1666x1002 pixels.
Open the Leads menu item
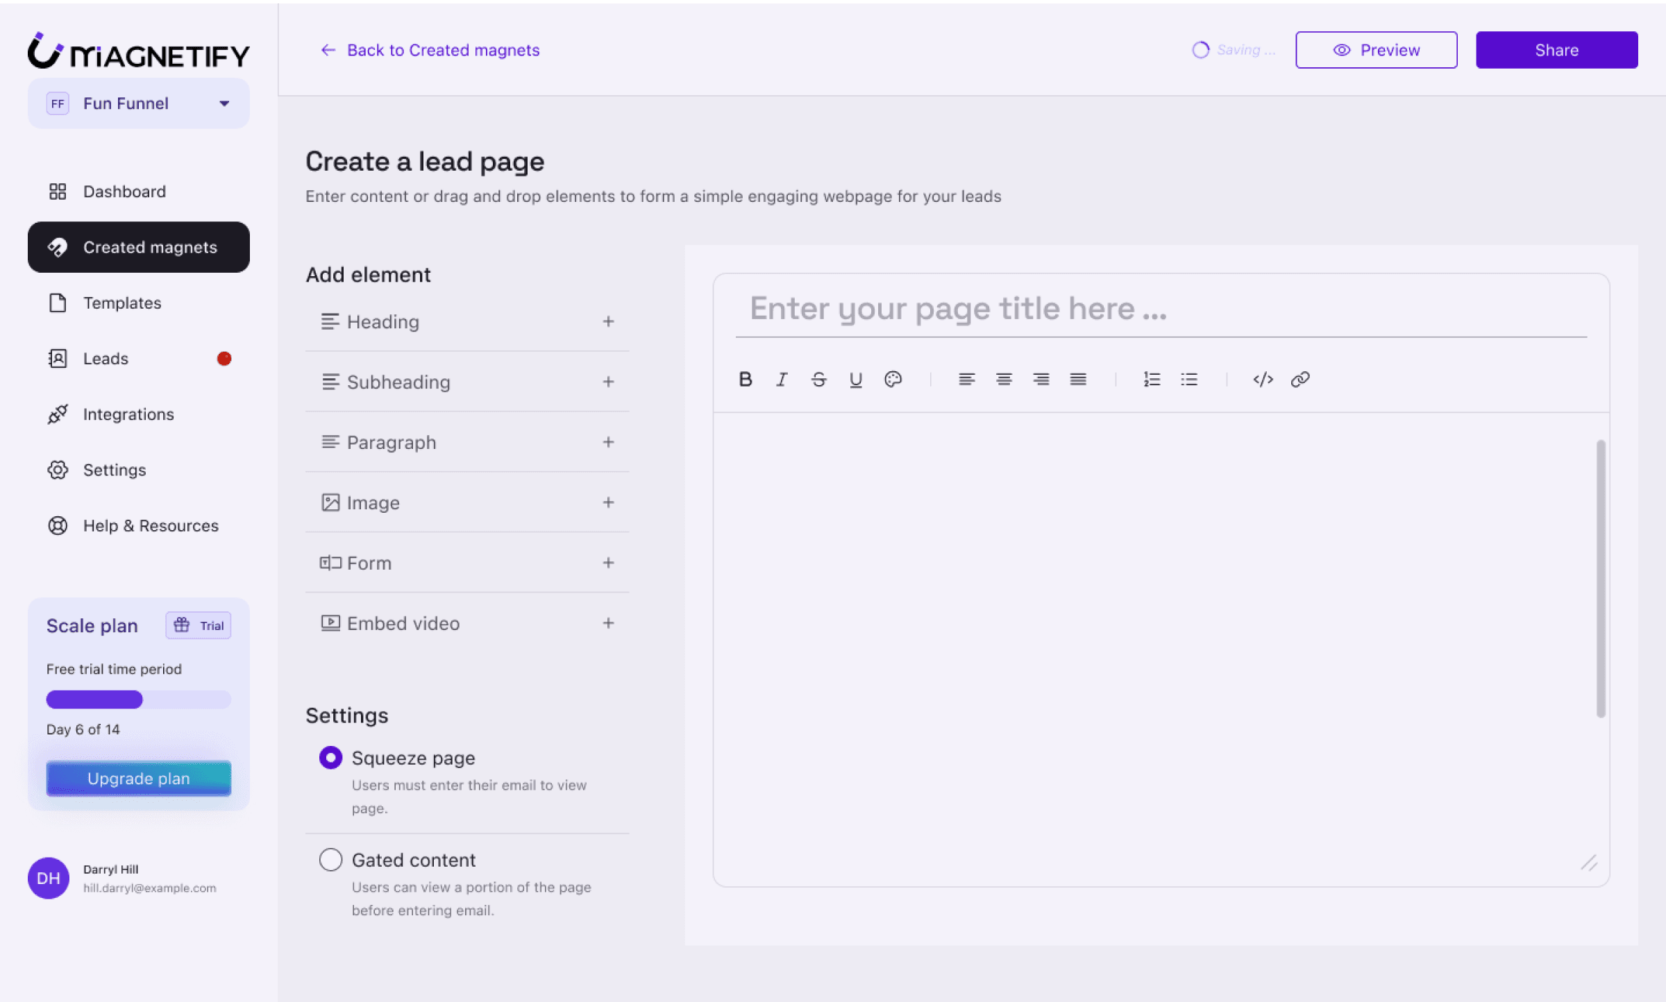pos(106,359)
